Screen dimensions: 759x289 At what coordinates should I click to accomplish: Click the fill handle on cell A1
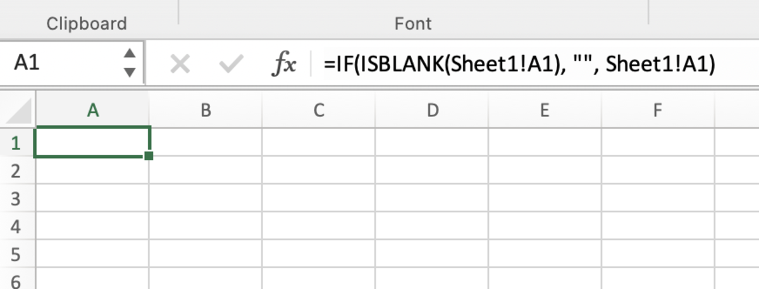pos(149,156)
